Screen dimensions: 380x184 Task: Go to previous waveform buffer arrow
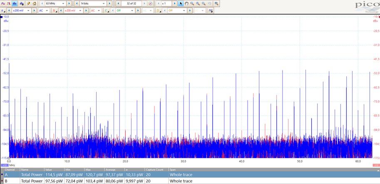[x=118, y=3]
